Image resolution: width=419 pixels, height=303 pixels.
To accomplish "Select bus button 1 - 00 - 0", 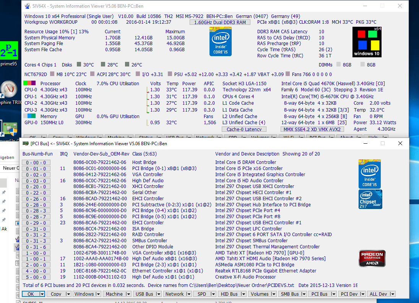I will 36,253.
